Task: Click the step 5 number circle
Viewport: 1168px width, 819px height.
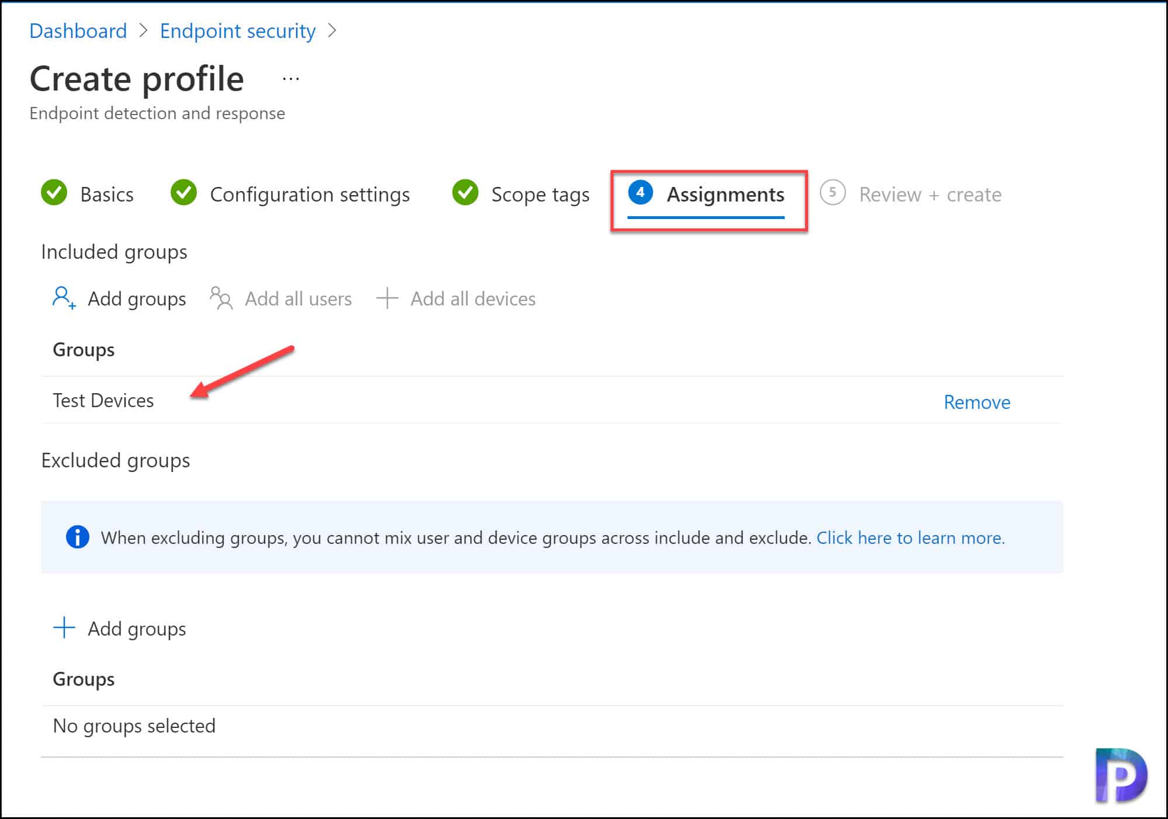Action: (x=833, y=192)
